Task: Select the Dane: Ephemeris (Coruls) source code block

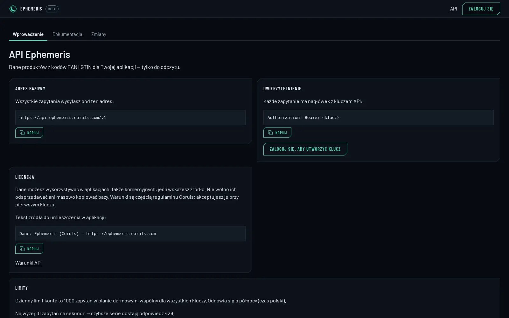Action: tap(130, 233)
